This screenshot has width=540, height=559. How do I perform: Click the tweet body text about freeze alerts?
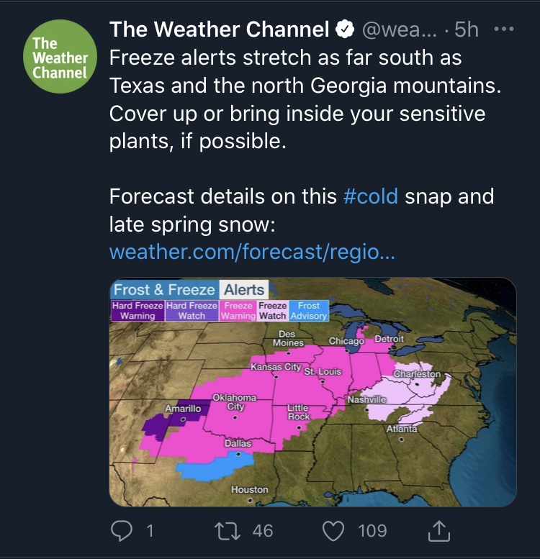(x=305, y=99)
